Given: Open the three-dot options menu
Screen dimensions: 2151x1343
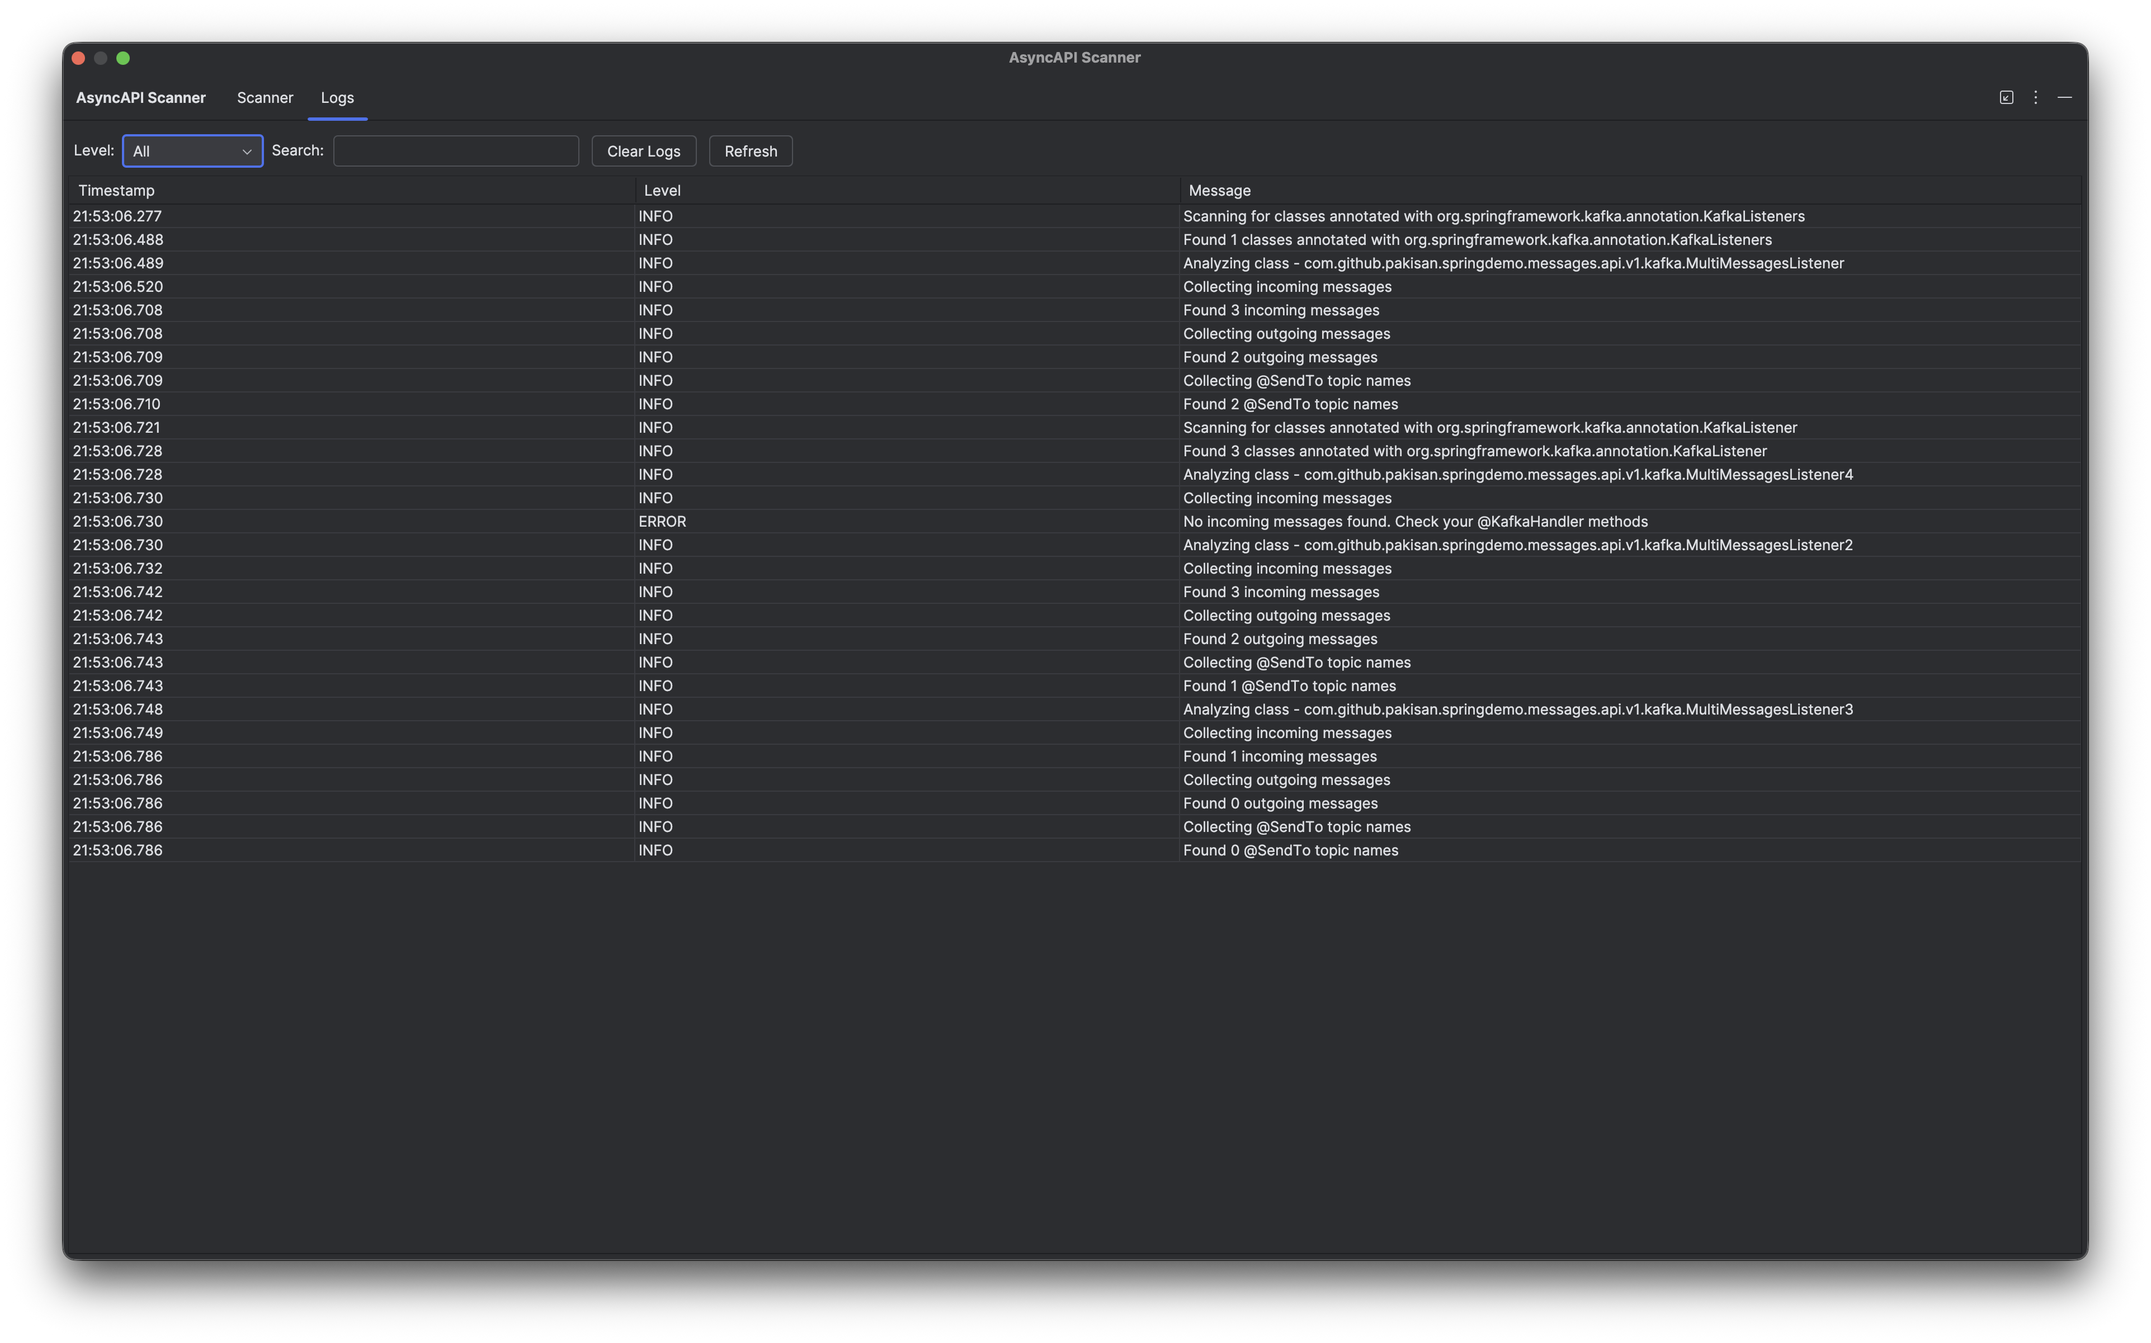Looking at the screenshot, I should pyautogui.click(x=2035, y=98).
